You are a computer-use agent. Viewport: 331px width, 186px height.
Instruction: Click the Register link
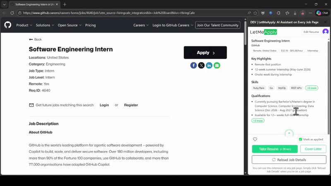(x=131, y=105)
